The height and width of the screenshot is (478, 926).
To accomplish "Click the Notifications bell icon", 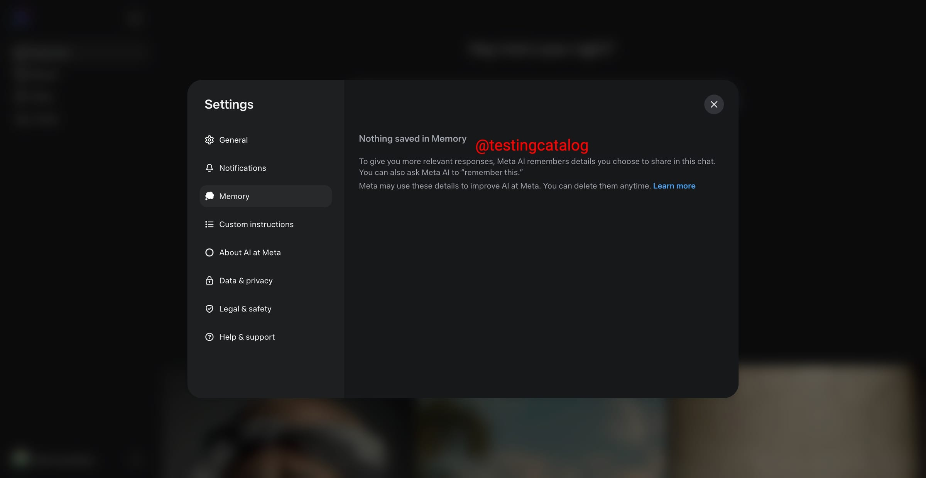I will 209,168.
